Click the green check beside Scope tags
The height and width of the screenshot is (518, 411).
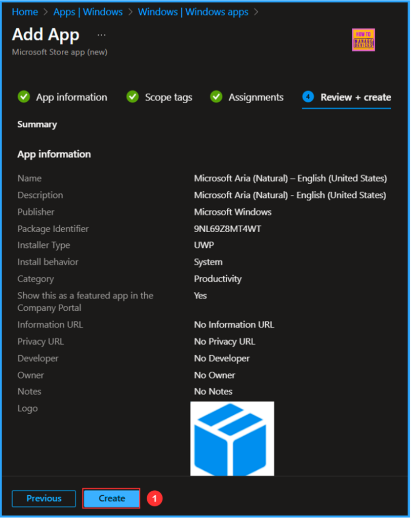coord(133,97)
